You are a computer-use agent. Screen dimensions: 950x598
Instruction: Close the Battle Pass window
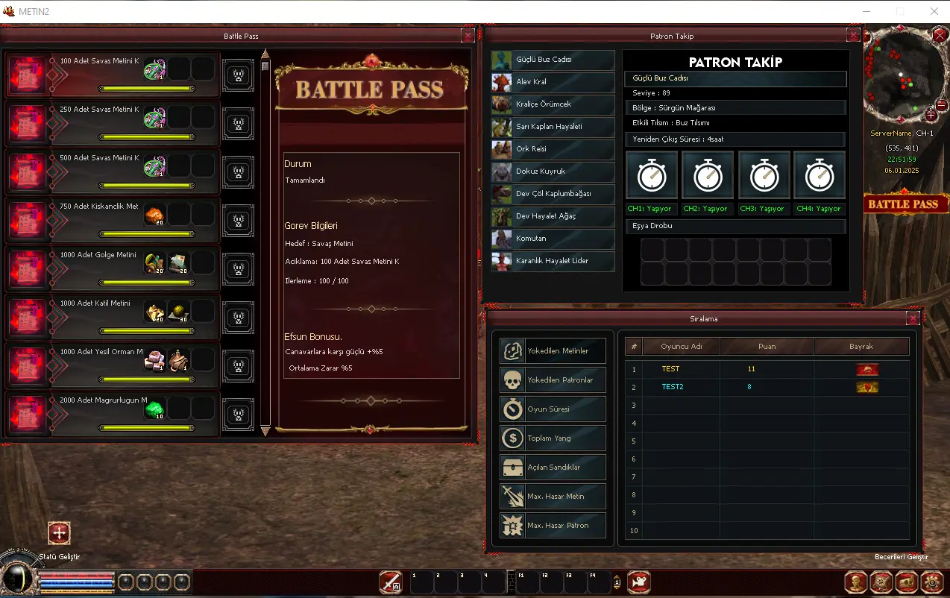click(468, 36)
